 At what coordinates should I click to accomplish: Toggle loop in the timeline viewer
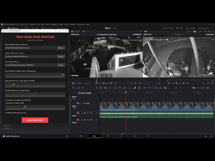[188, 83]
